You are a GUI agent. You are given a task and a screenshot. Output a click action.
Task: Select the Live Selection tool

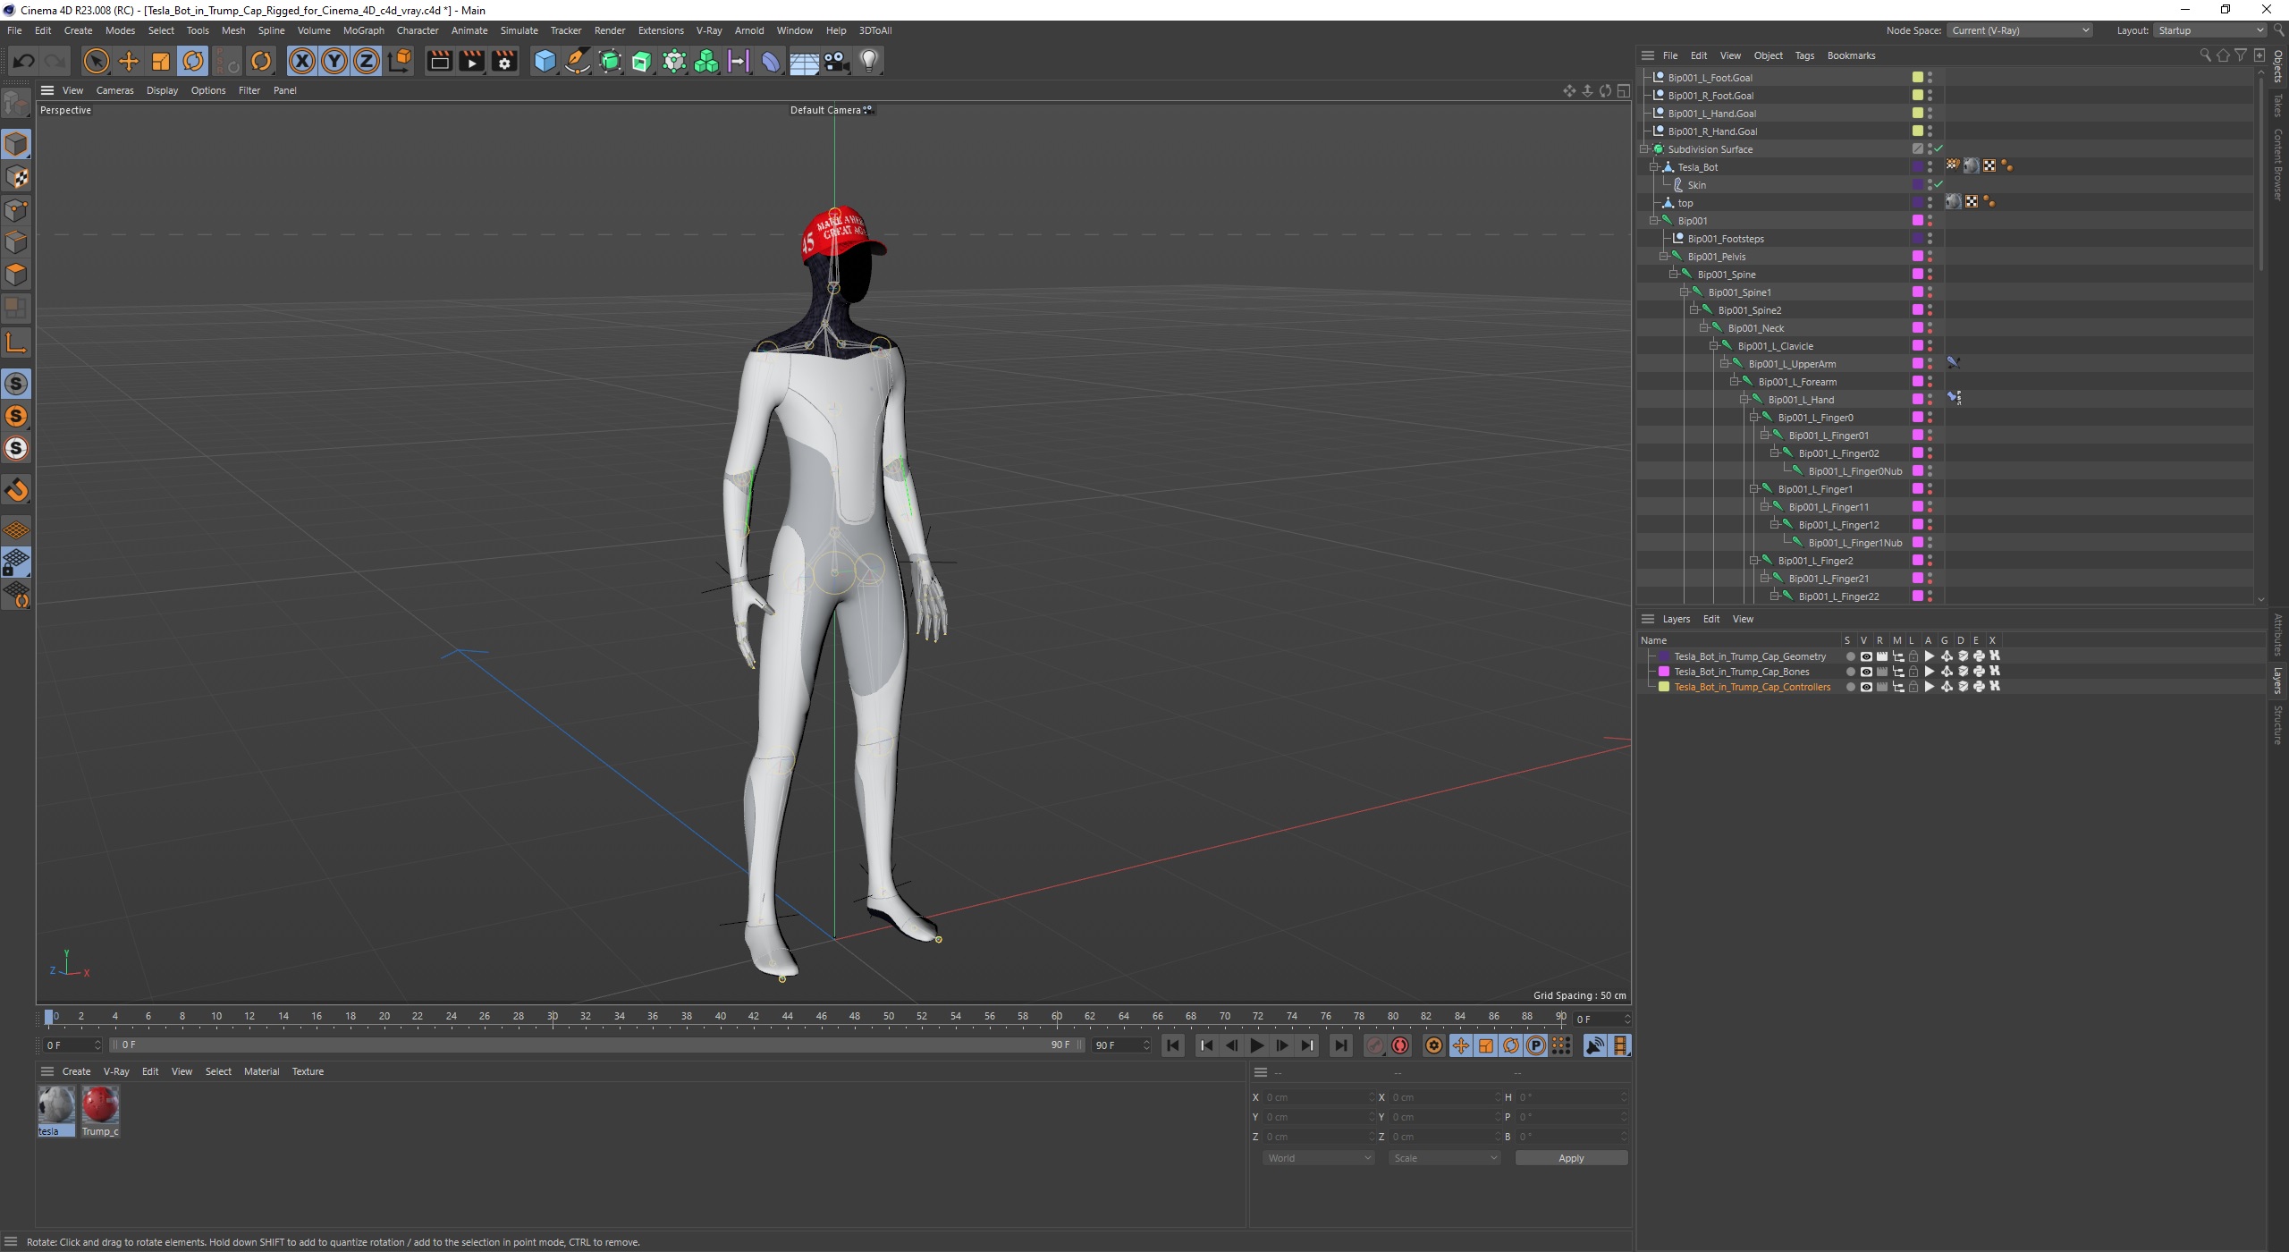tap(96, 61)
